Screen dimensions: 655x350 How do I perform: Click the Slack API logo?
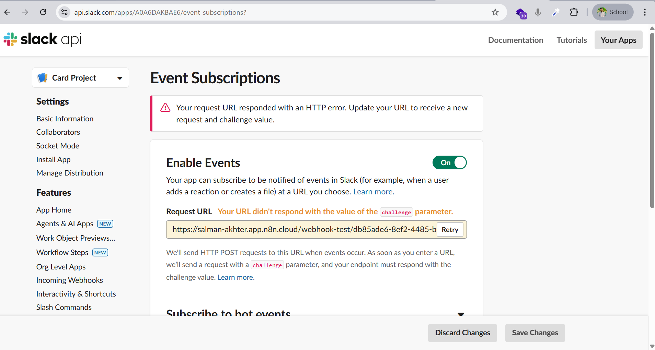pyautogui.click(x=43, y=40)
